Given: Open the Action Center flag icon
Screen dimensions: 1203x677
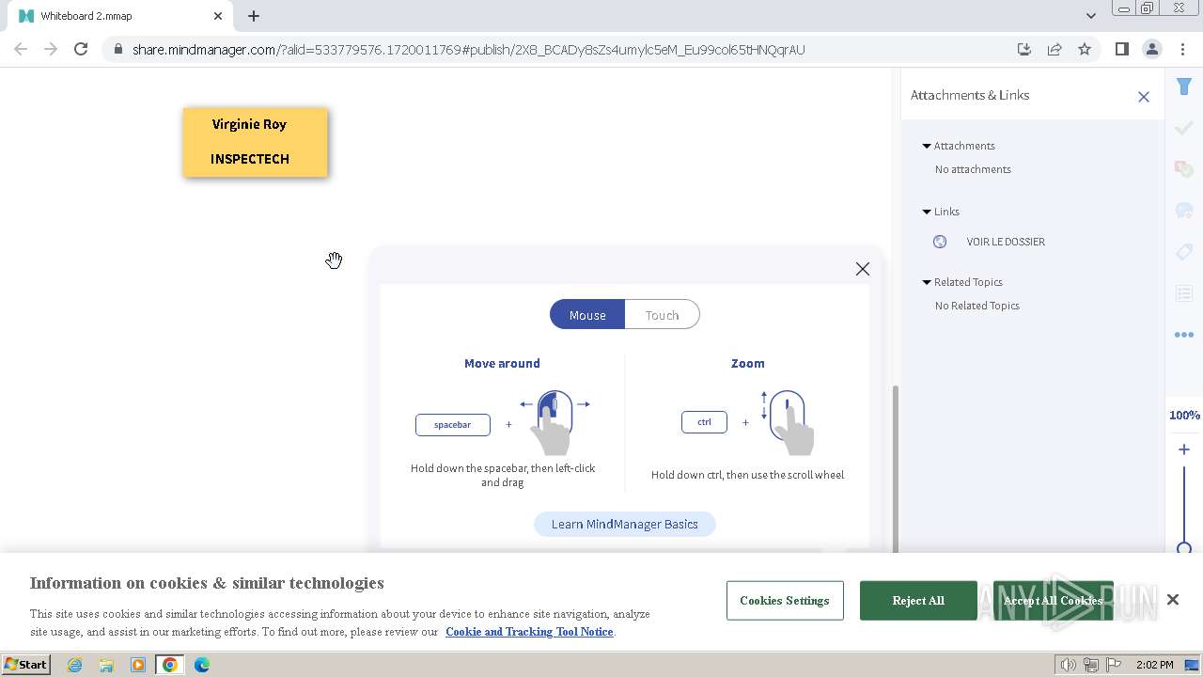Looking at the screenshot, I should [x=1114, y=665].
